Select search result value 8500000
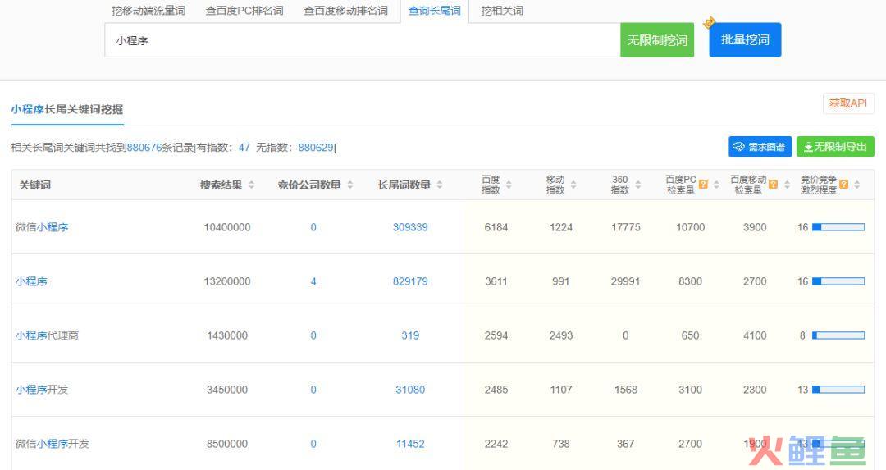This screenshot has width=886, height=470. coord(227,444)
